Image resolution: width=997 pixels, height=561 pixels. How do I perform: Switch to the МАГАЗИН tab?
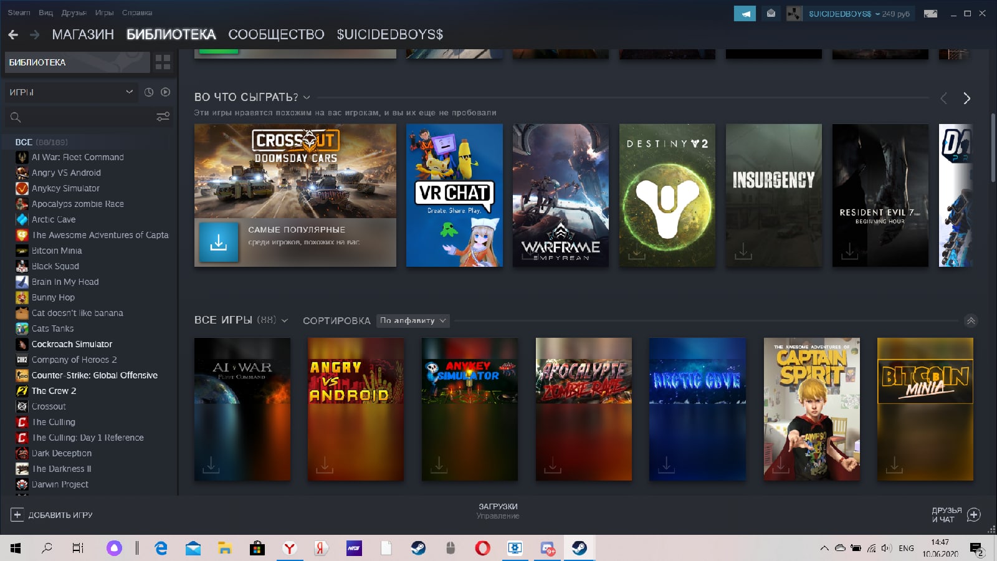[83, 35]
